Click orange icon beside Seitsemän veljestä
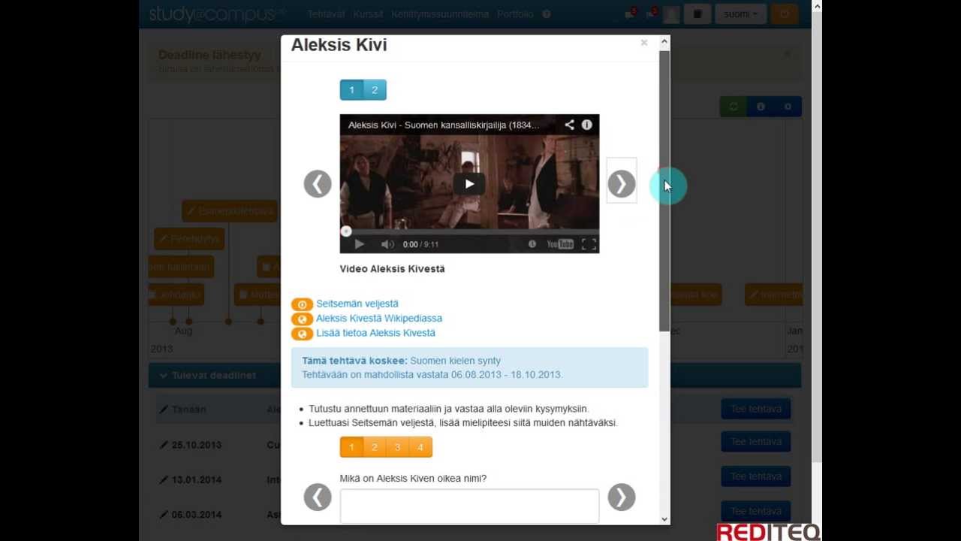Screen dimensions: 961x541 [x=302, y=304]
